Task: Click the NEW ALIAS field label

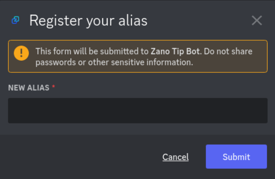Action: point(29,88)
